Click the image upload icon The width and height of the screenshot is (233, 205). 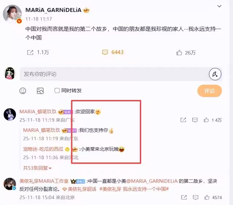pos(40,91)
